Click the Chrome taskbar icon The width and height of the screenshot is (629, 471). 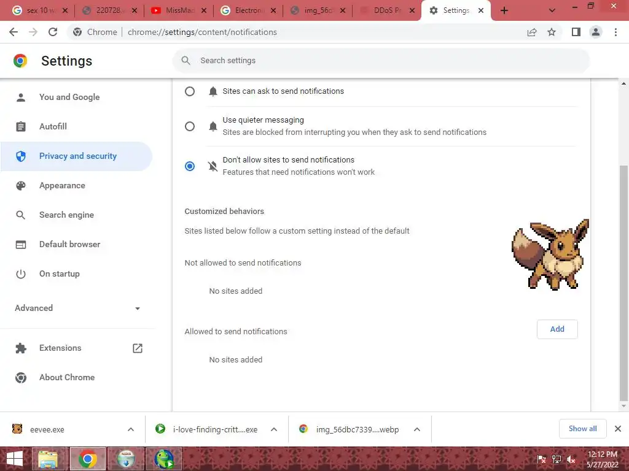(87, 459)
